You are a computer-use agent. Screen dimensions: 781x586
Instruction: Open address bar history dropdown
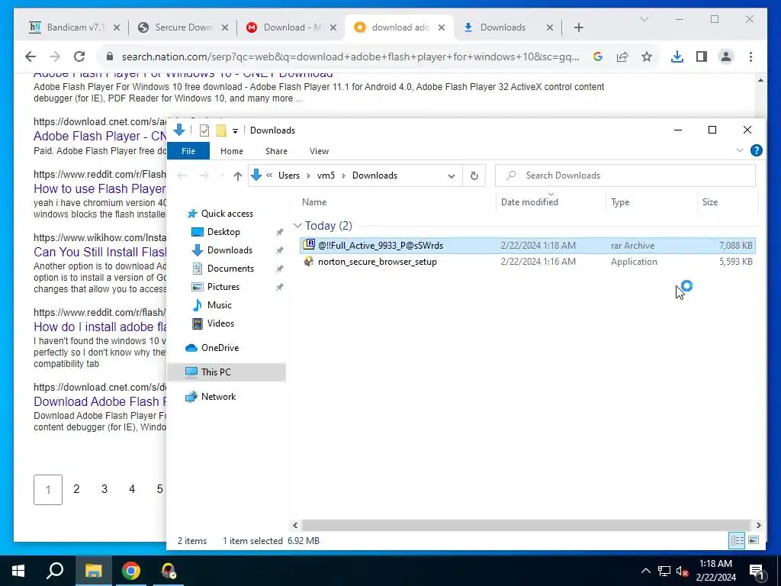click(x=452, y=175)
